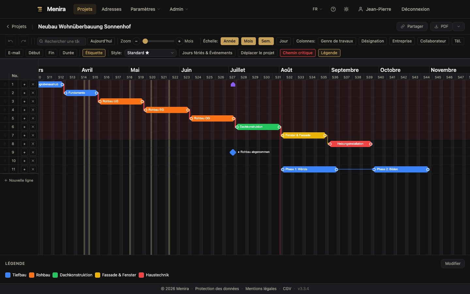Add row below with plus in row 5
This screenshot has height=294, width=470.
[24, 118]
